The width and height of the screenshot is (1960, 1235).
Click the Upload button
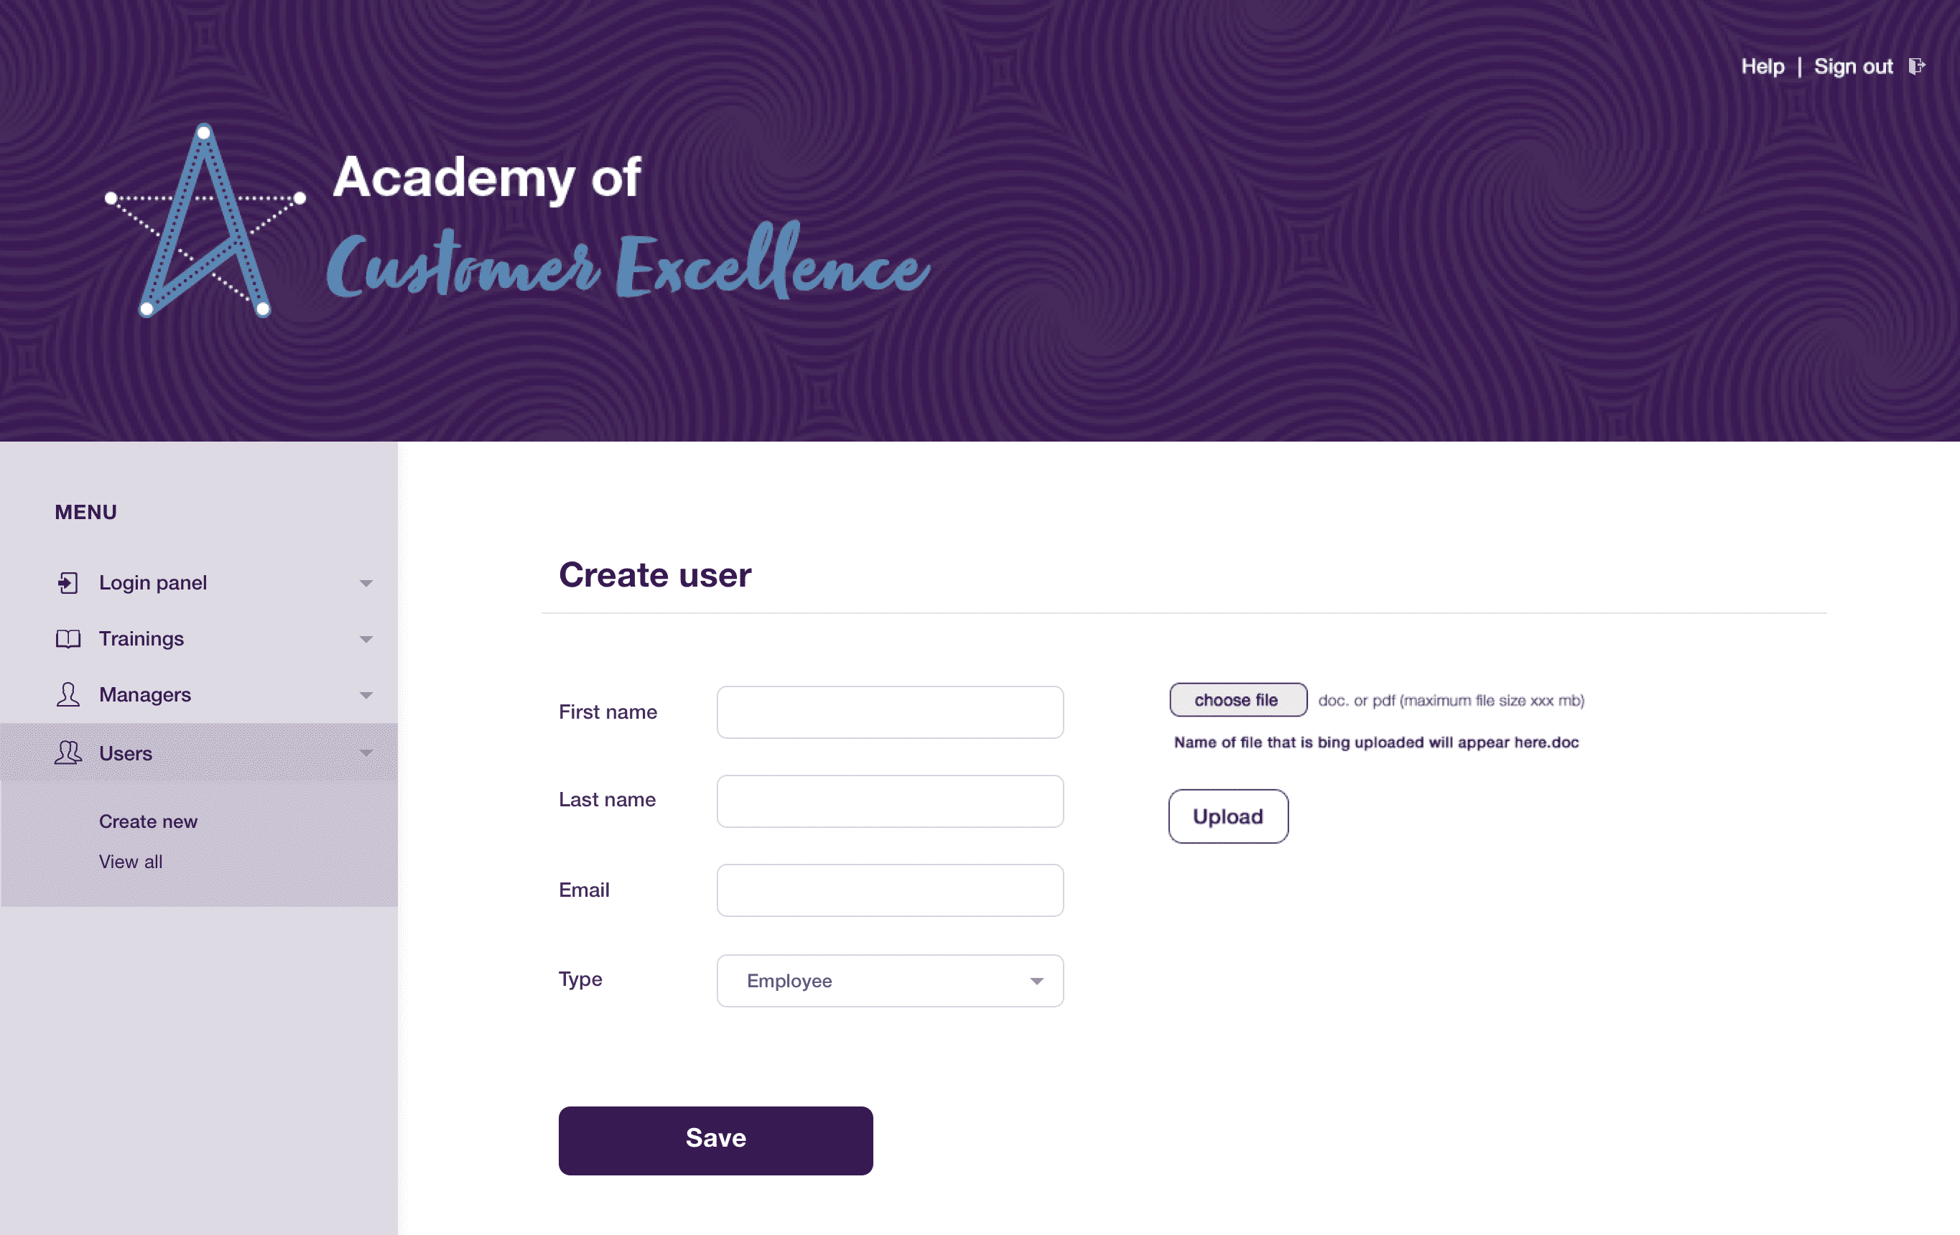[x=1228, y=816]
